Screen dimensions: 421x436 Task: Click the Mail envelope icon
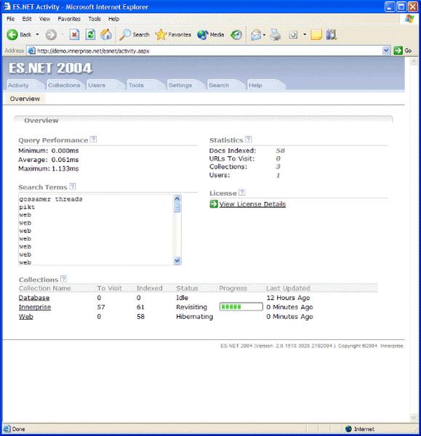[x=256, y=35]
